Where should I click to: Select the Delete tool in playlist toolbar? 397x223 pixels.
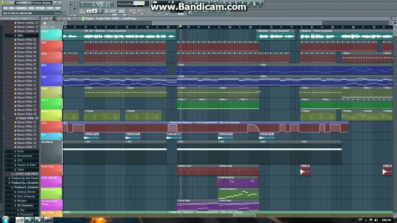[58, 19]
